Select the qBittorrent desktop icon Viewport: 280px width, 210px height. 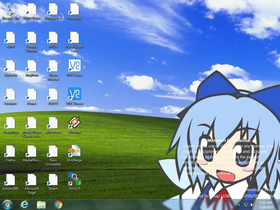53,125
